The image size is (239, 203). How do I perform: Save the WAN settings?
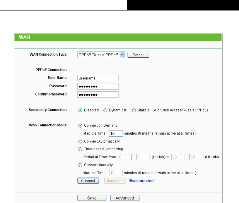point(92,198)
